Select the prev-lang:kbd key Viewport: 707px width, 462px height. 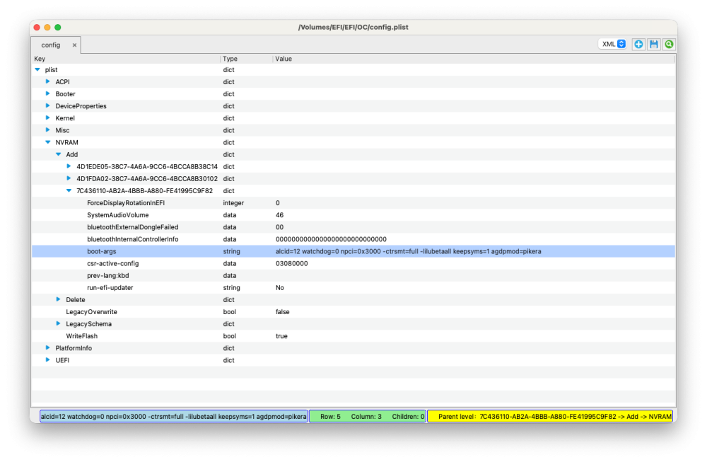pos(107,276)
